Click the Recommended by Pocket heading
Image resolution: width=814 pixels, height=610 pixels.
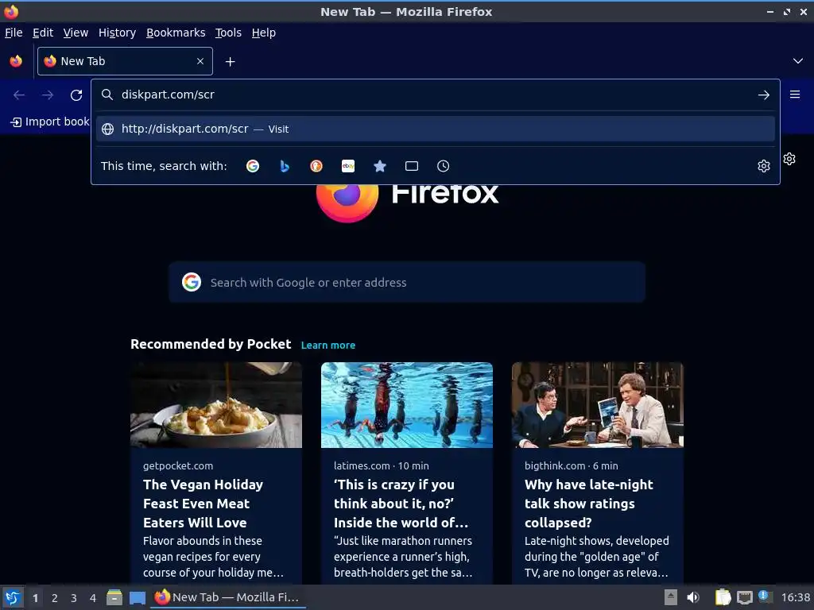(211, 344)
